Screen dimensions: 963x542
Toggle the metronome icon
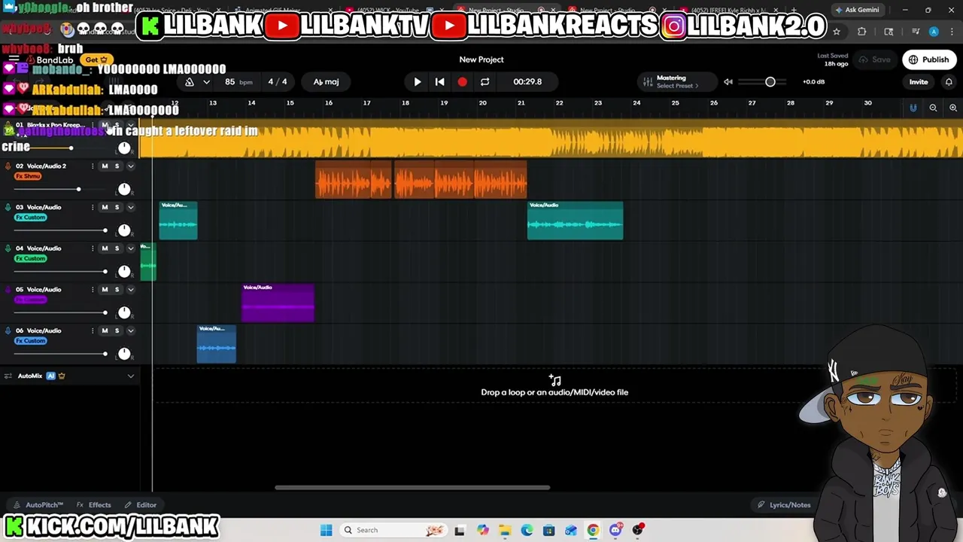tap(190, 81)
